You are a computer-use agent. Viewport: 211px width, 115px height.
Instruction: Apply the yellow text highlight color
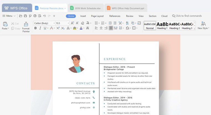tap(74, 28)
